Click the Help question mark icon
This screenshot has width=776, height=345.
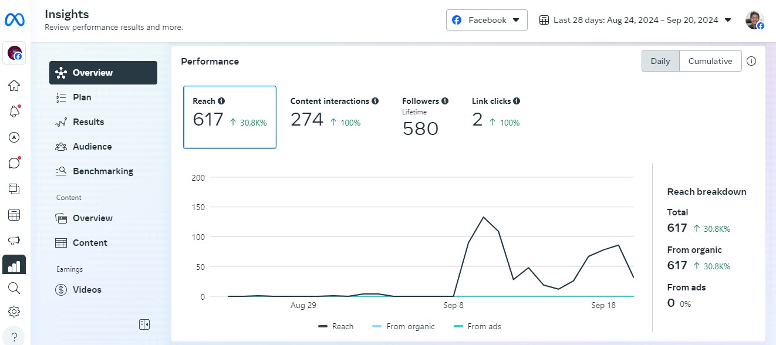coord(14,336)
